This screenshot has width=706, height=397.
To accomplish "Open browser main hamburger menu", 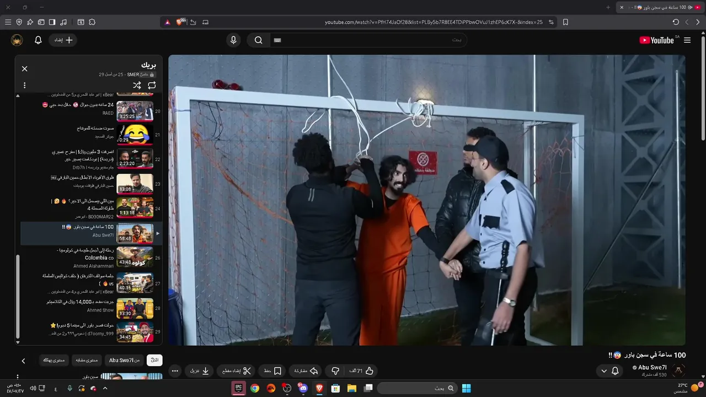I will (x=8, y=22).
